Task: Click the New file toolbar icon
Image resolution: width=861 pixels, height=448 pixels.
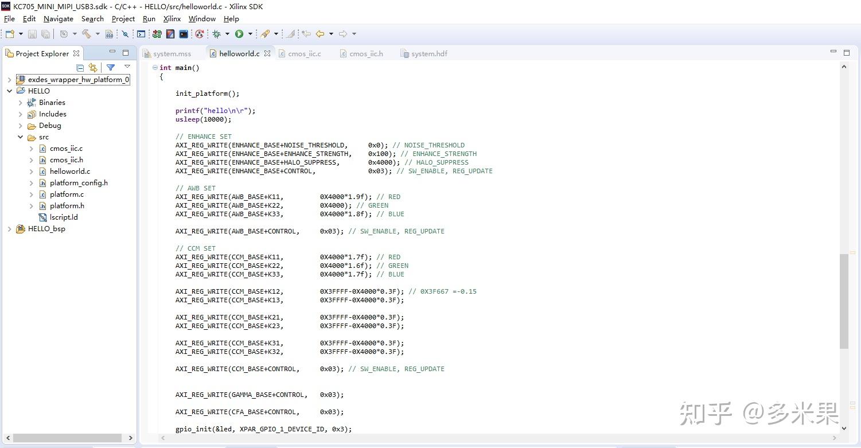Action: [x=10, y=34]
